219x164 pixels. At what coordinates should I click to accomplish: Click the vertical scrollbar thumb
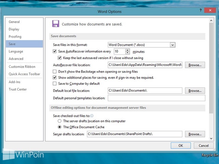click(x=211, y=68)
